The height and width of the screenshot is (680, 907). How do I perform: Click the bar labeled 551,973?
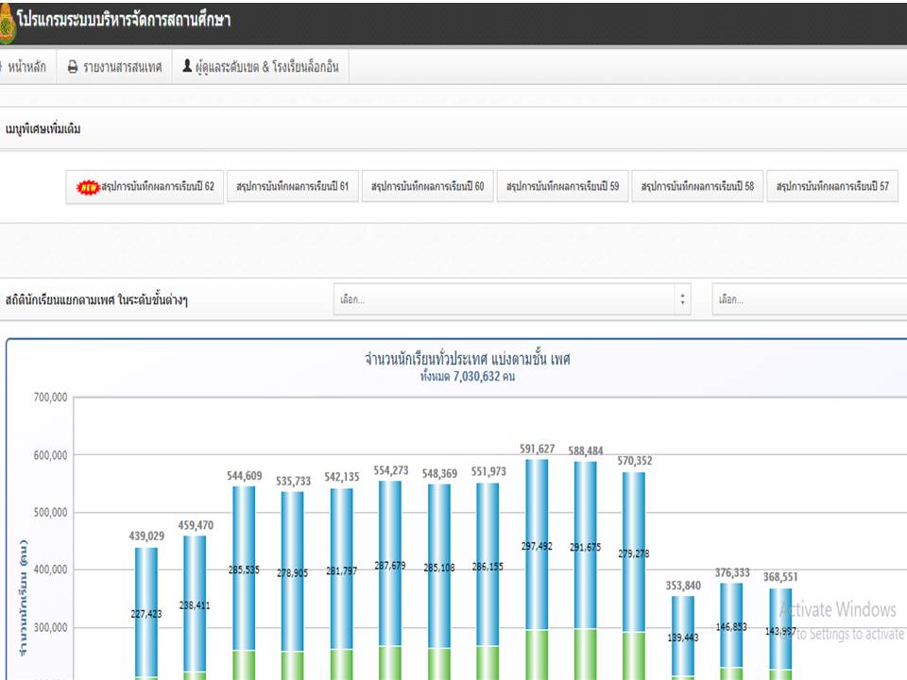488,581
